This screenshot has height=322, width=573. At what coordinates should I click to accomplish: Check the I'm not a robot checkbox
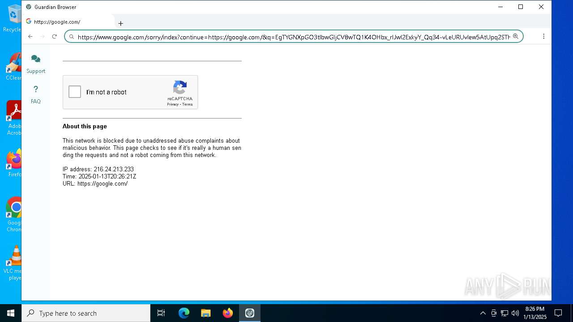pos(75,92)
